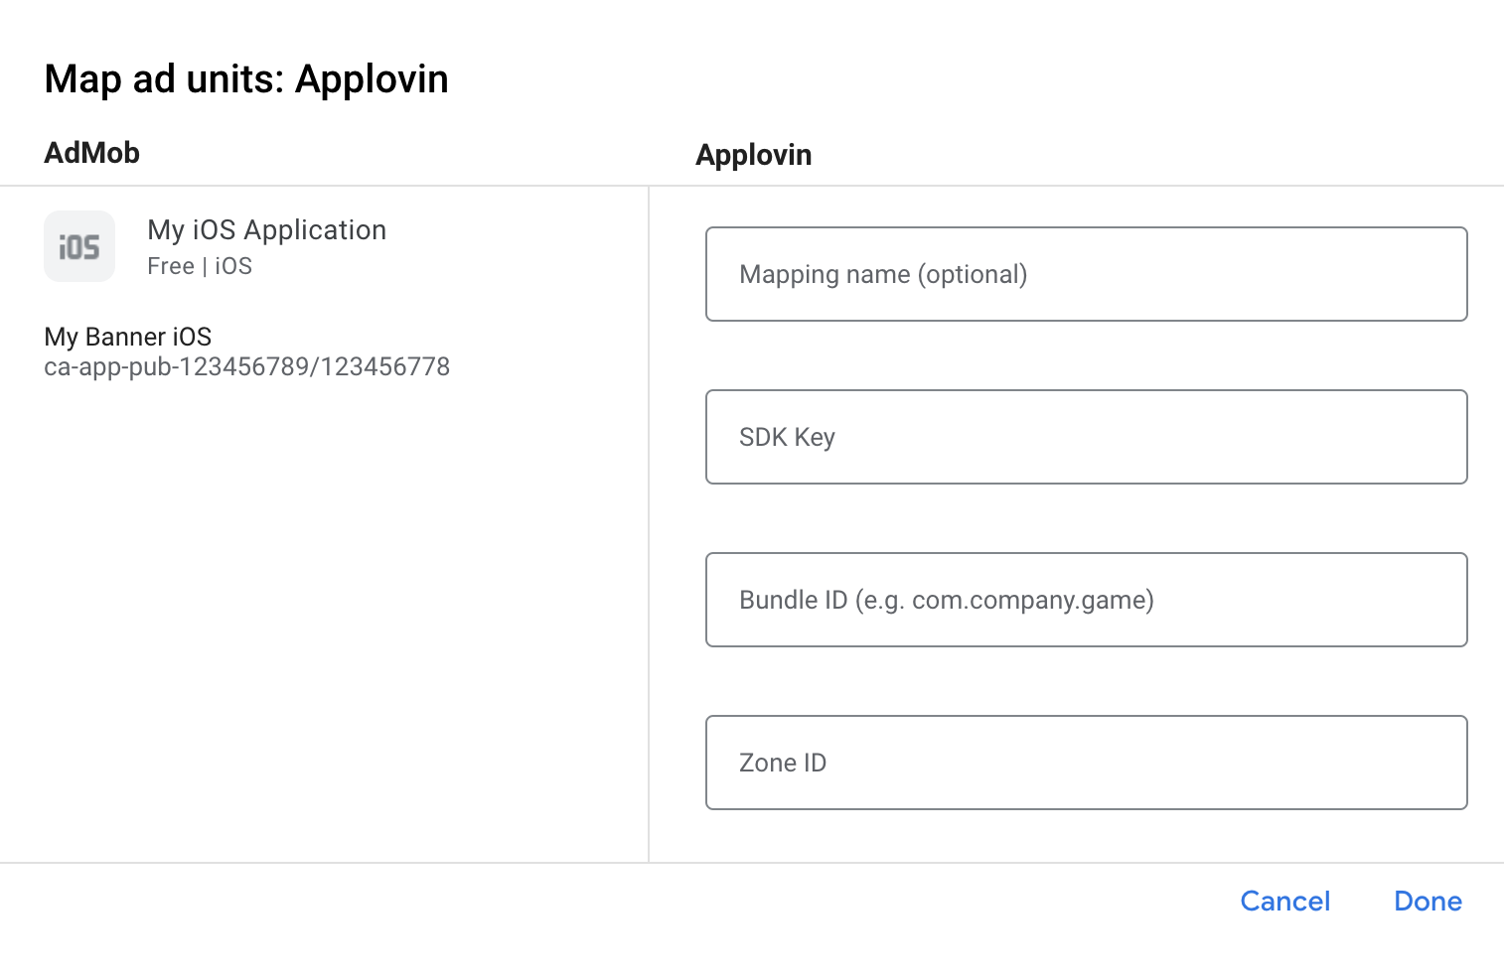Focus the SDK Key input

1086,437
